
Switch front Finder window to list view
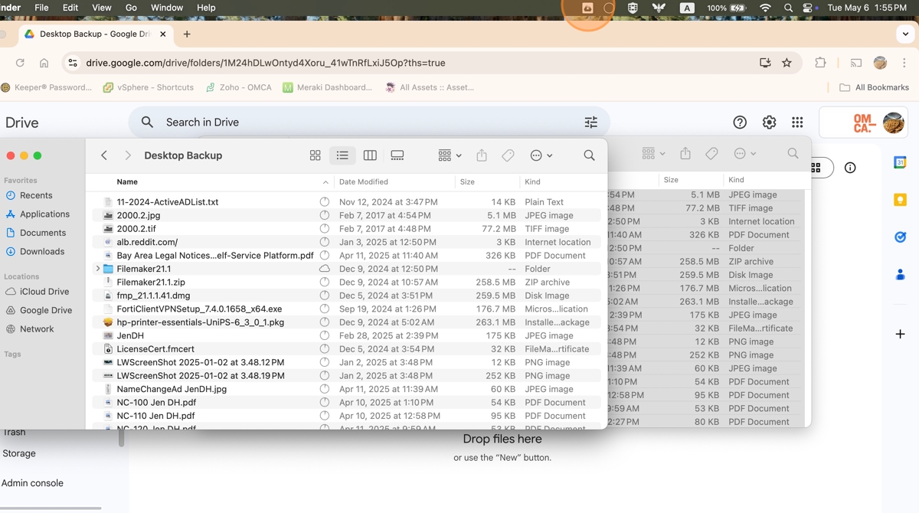pos(342,155)
